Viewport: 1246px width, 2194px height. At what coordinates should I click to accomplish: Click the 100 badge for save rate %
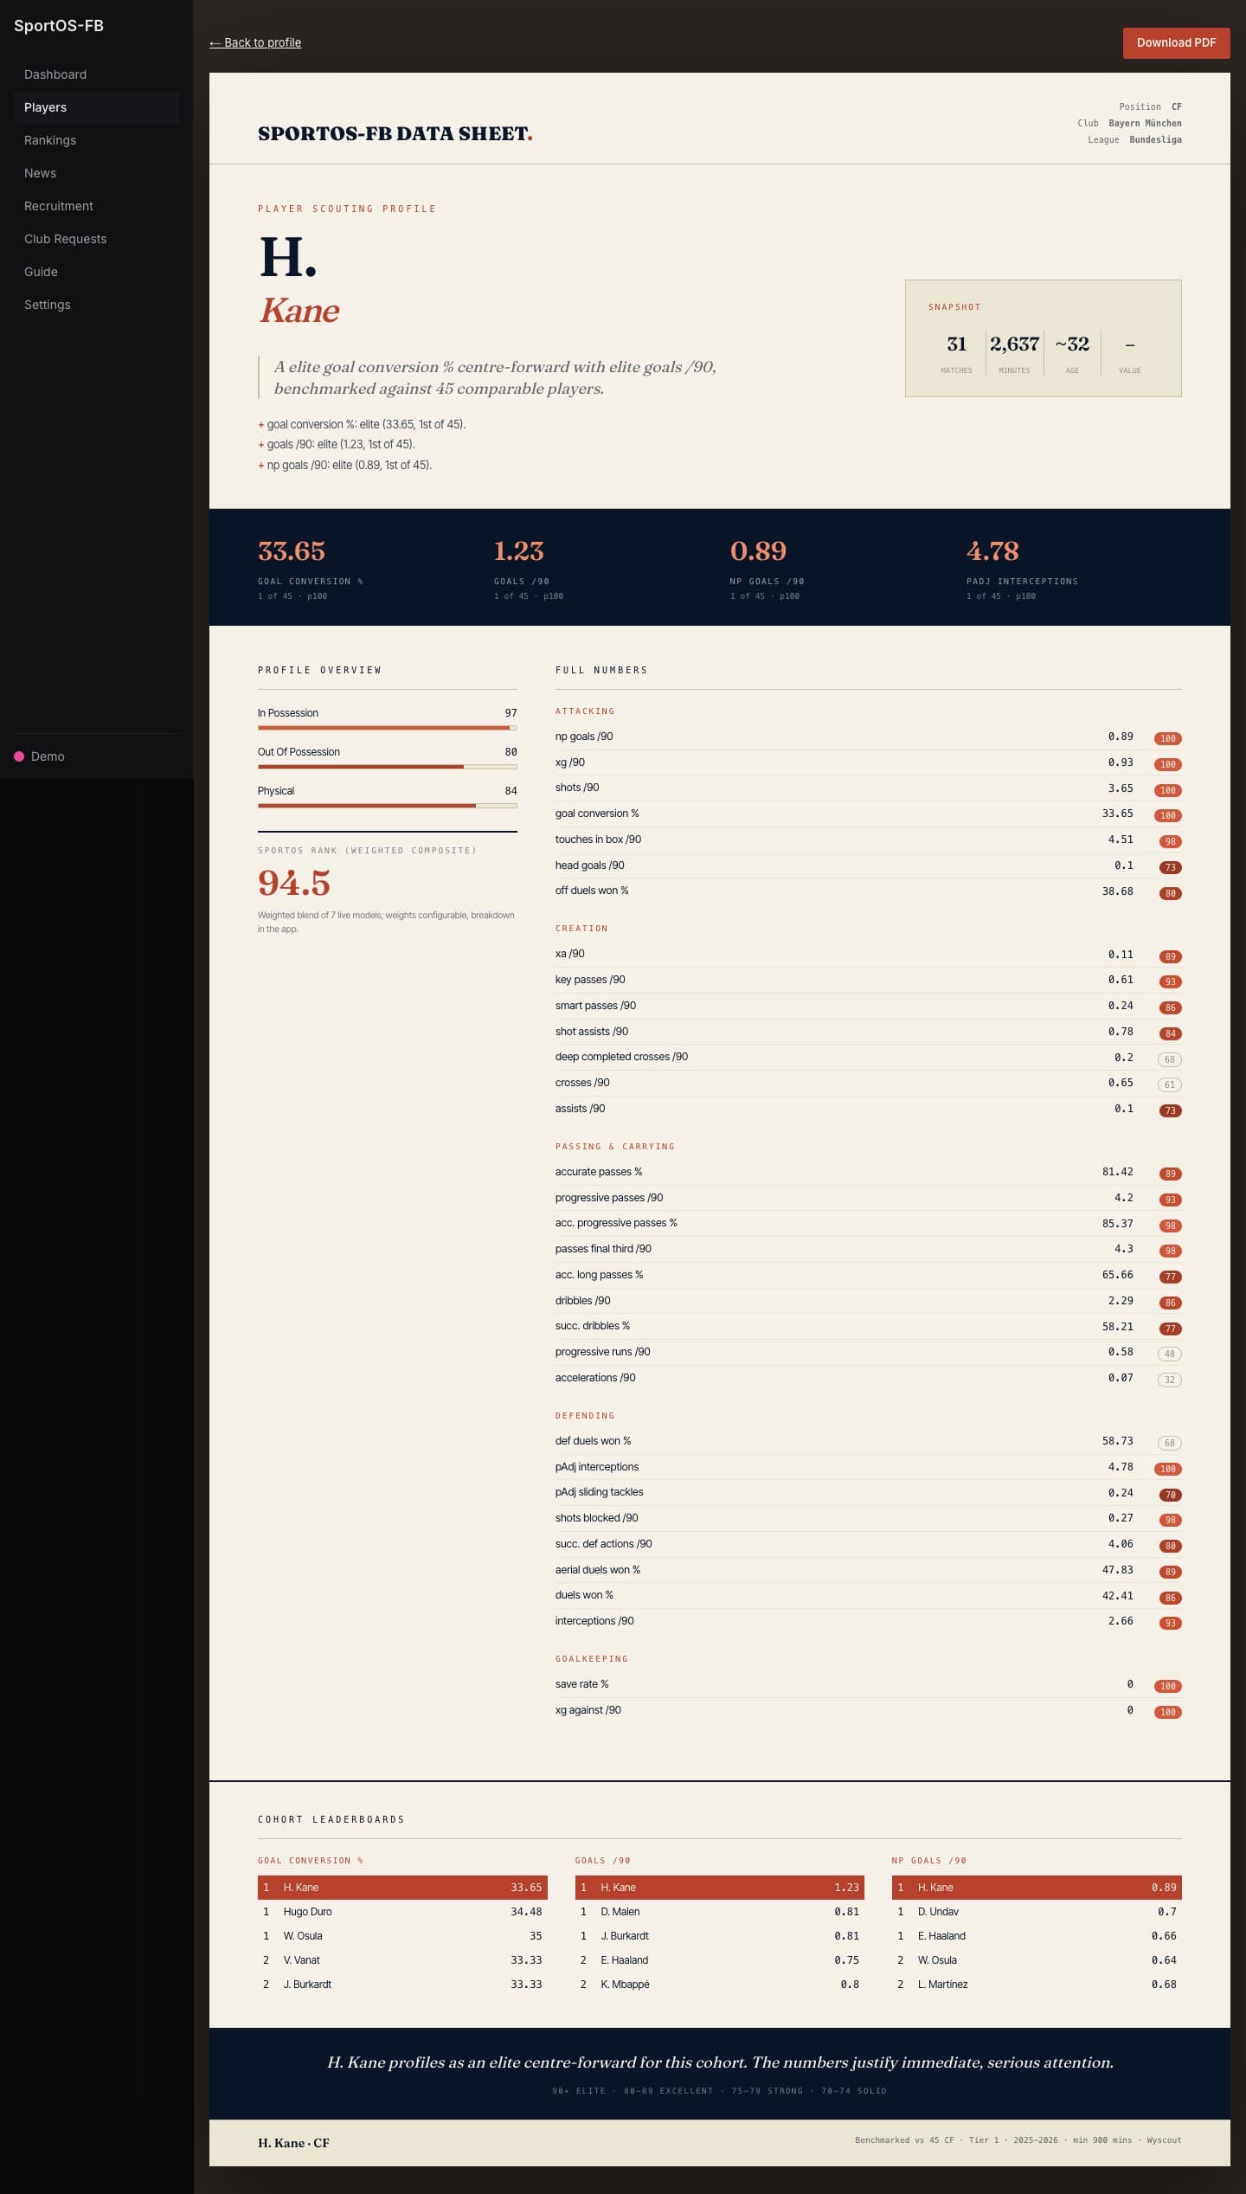coord(1167,1686)
